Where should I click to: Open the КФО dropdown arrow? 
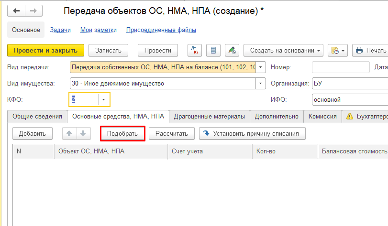[104, 99]
